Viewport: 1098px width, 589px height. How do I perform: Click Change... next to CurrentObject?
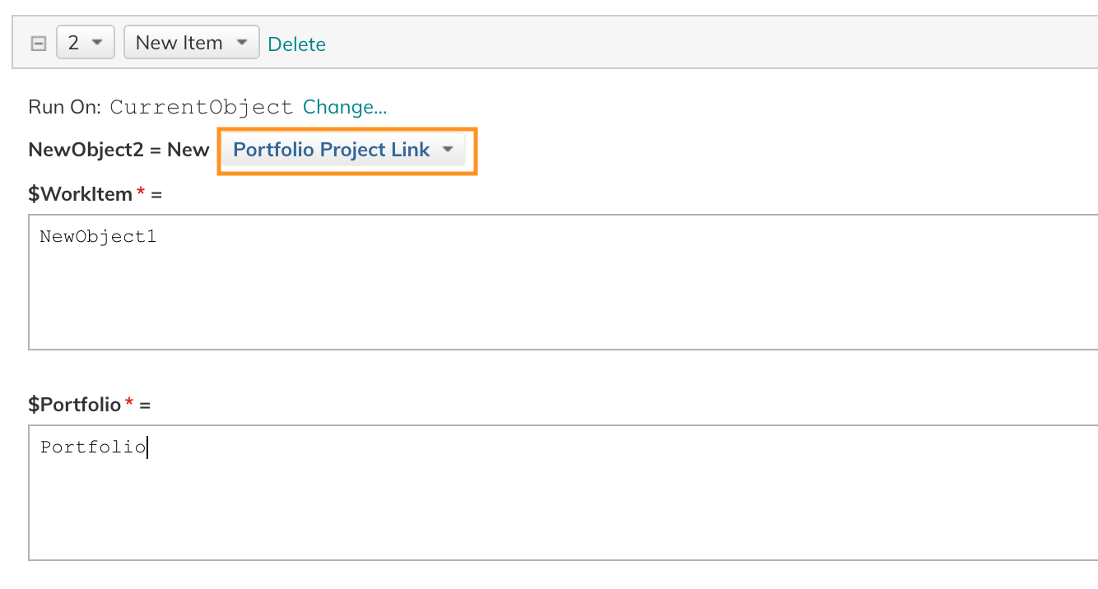pos(345,107)
